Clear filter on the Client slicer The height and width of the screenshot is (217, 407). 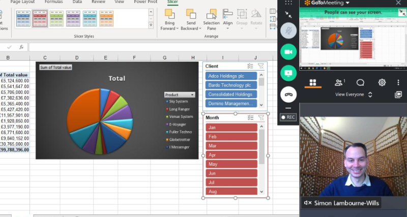[x=261, y=66]
